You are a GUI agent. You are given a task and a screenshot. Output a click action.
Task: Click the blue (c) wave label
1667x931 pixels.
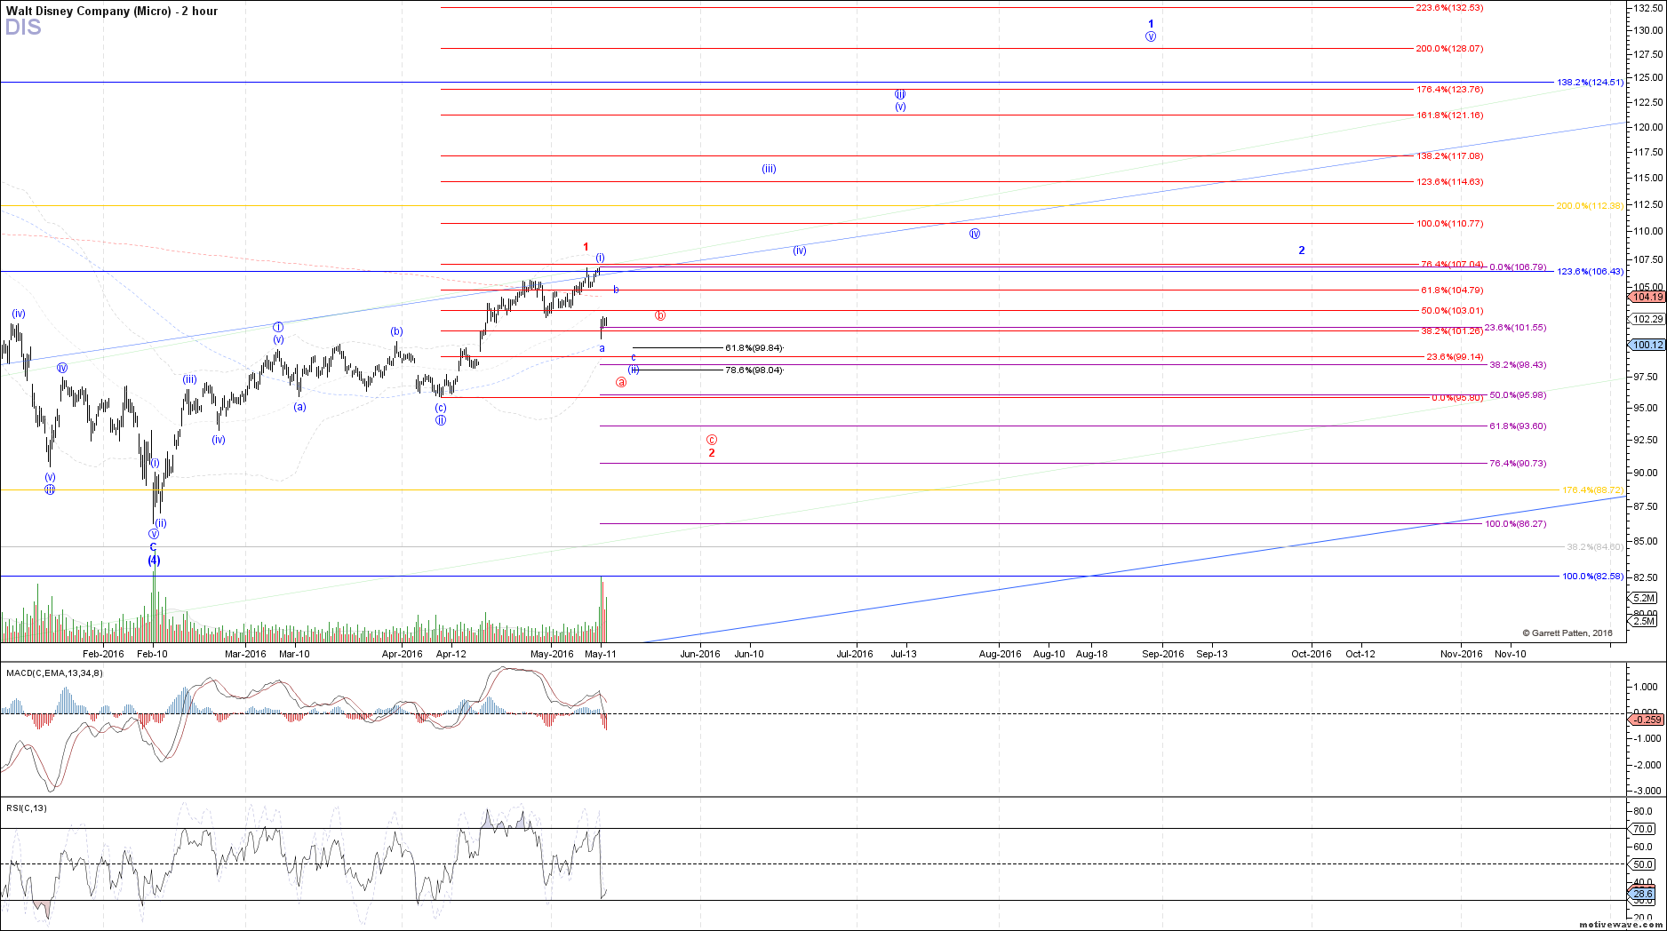(x=441, y=408)
